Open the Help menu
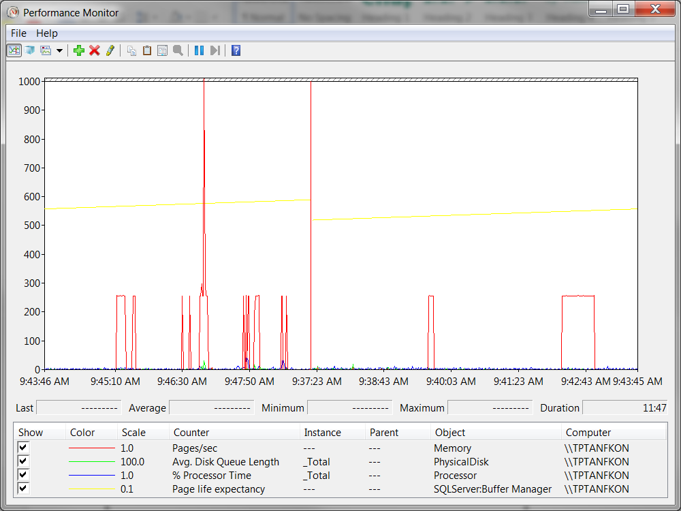Image resolution: width=681 pixels, height=511 pixels. [x=47, y=33]
